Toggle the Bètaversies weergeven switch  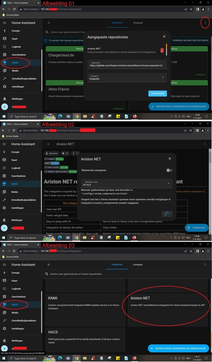[x=169, y=171]
